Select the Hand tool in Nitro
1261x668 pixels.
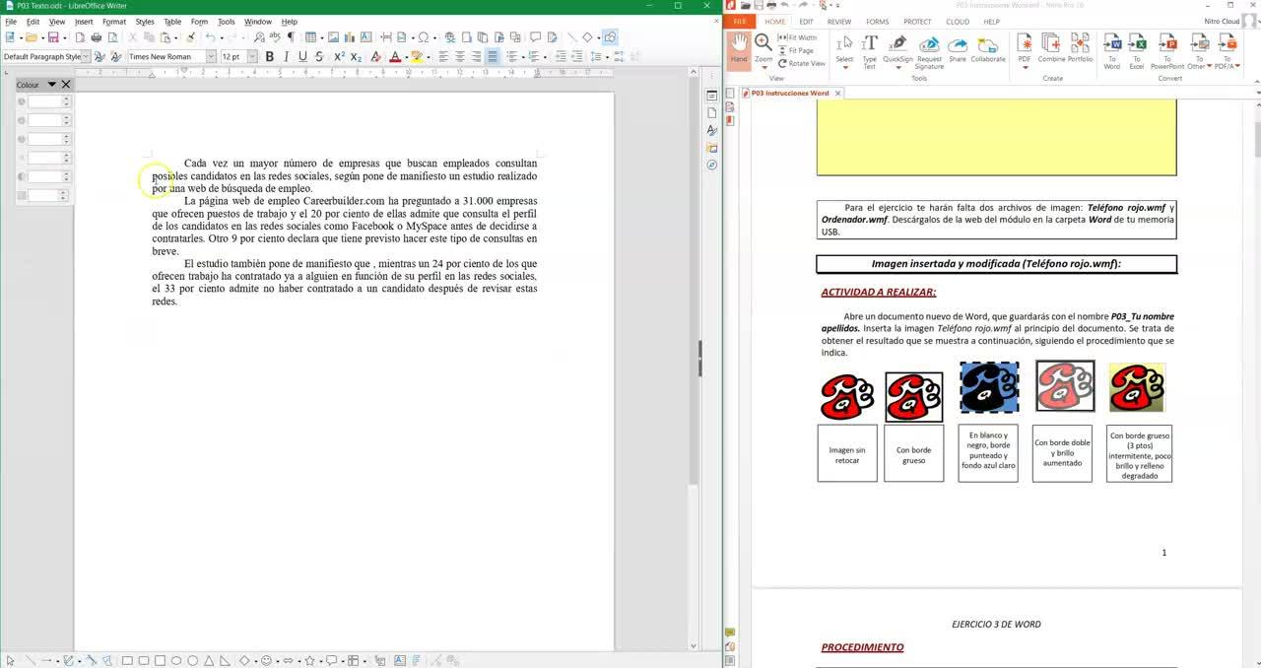pos(739,48)
